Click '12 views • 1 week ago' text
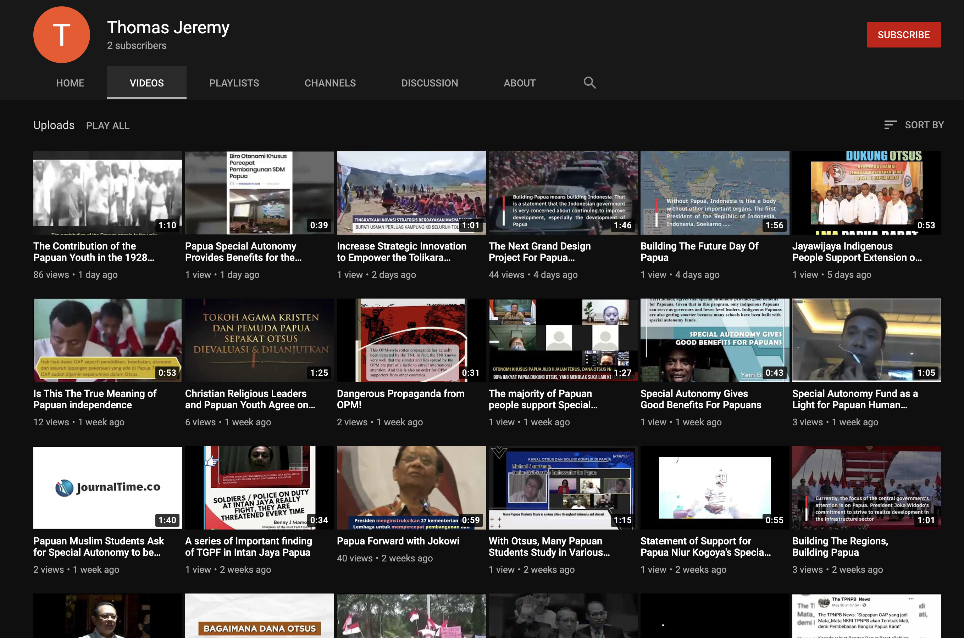Image resolution: width=964 pixels, height=638 pixels. (79, 422)
